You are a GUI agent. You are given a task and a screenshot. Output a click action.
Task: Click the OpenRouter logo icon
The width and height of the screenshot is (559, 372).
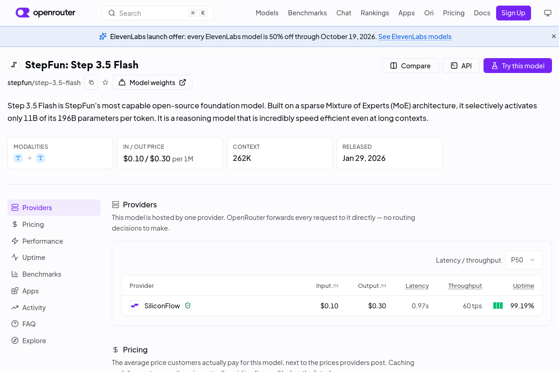click(x=22, y=13)
